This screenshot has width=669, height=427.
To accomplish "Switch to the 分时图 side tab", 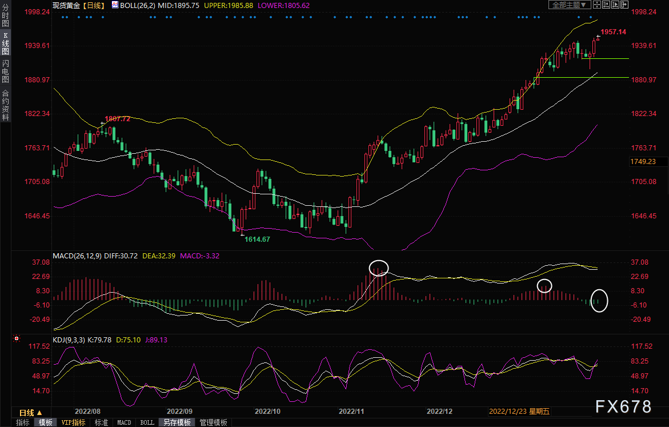I will tap(5, 18).
